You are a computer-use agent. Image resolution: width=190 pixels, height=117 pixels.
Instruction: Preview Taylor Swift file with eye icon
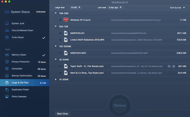coord(169,66)
